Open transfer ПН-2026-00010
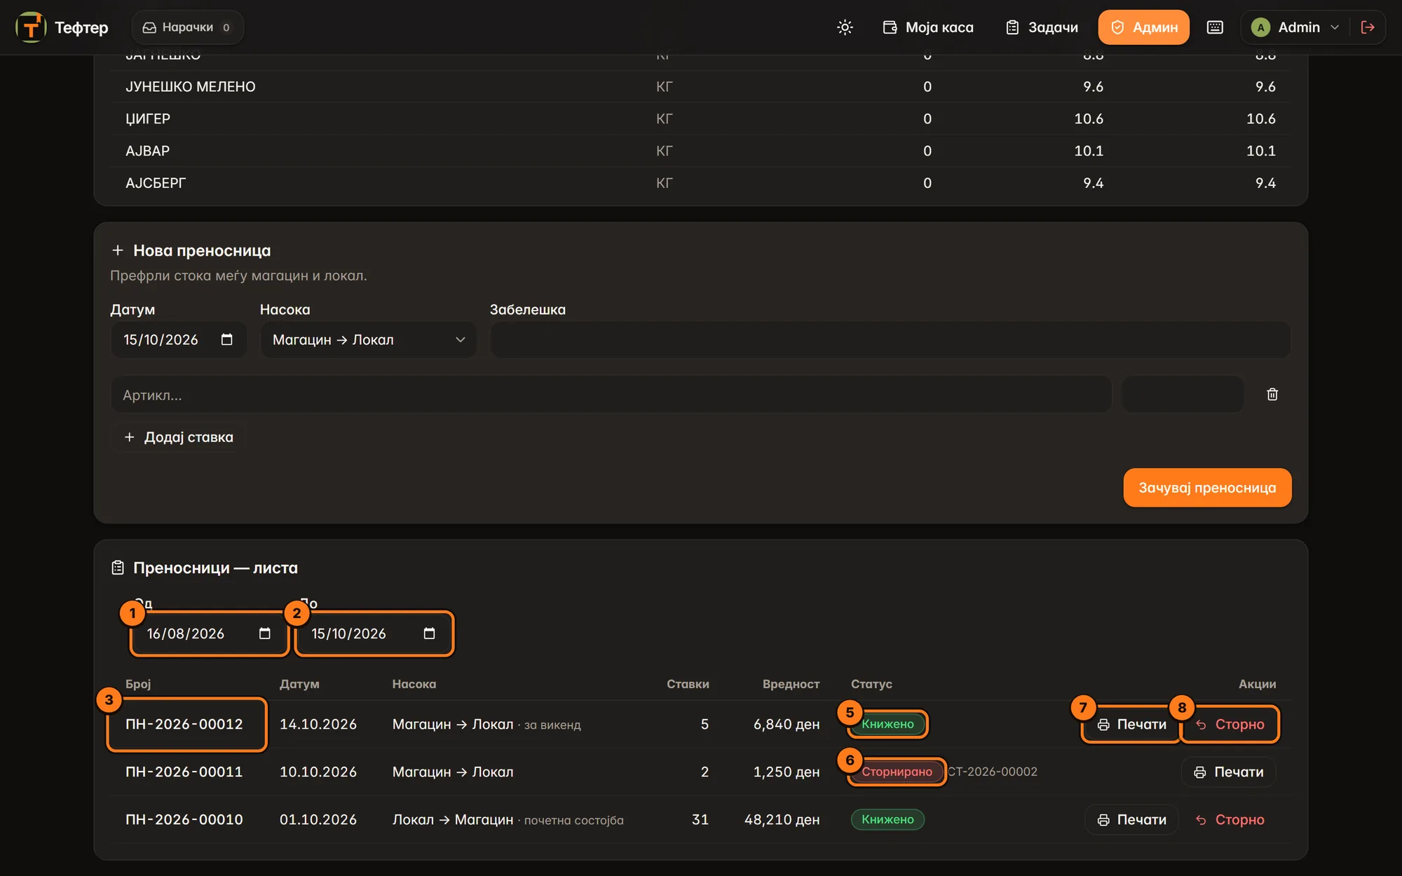1402x876 pixels. click(184, 819)
